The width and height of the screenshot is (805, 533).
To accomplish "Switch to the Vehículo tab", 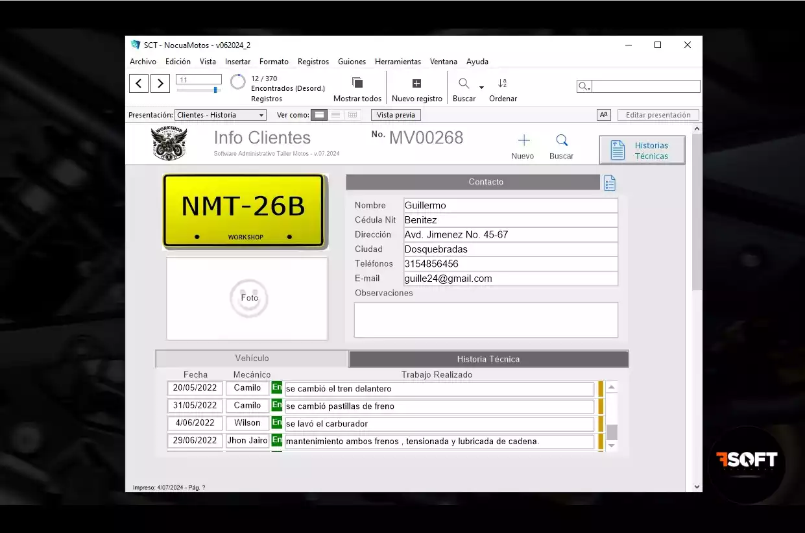I will pyautogui.click(x=252, y=358).
